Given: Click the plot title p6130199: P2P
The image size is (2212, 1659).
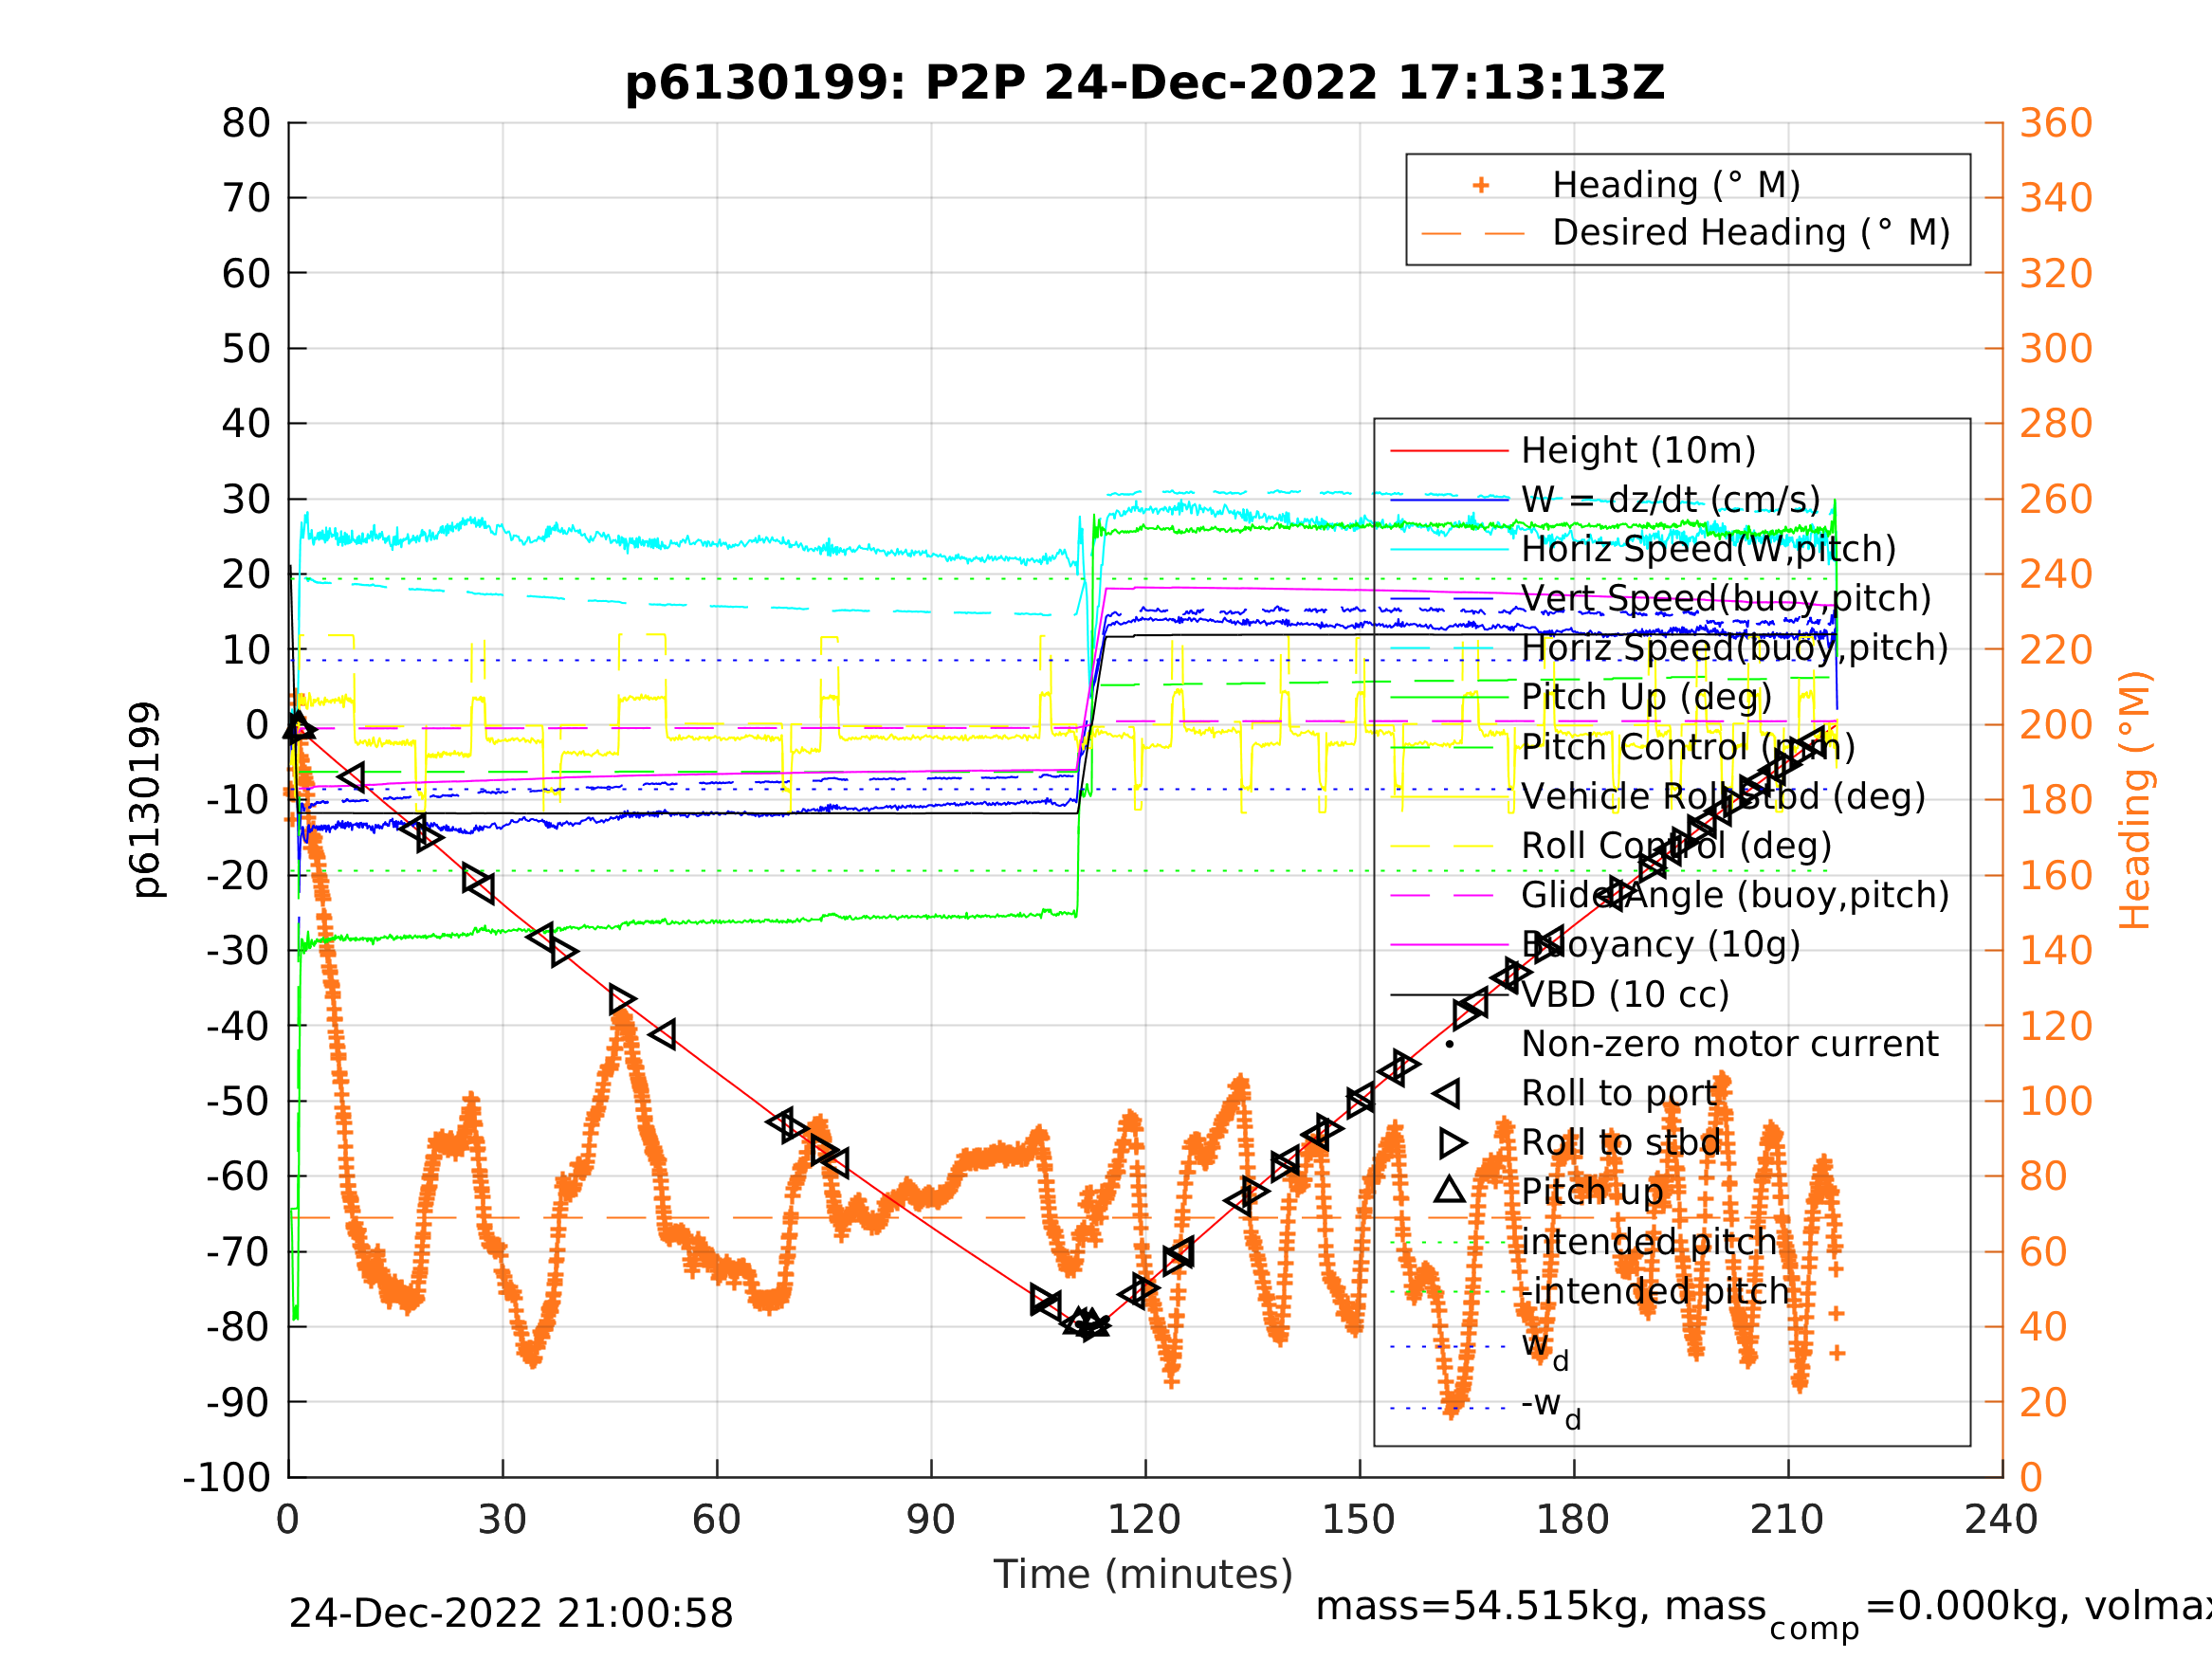Looking at the screenshot, I should coord(1144,83).
